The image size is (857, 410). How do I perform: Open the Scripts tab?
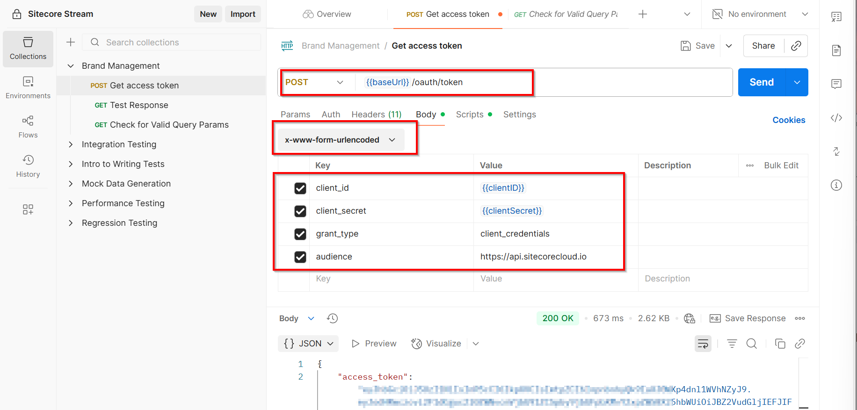[470, 115]
